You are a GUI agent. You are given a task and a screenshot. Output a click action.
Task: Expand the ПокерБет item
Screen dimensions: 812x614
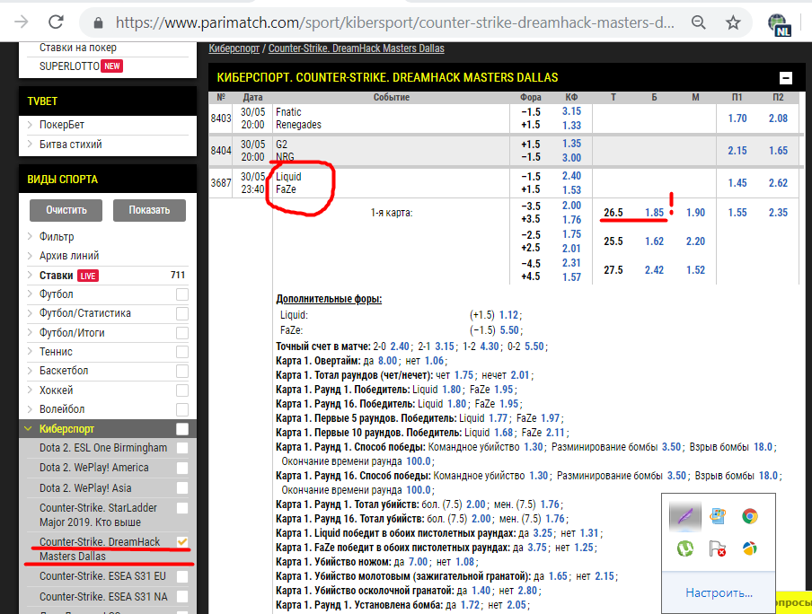pyautogui.click(x=30, y=125)
